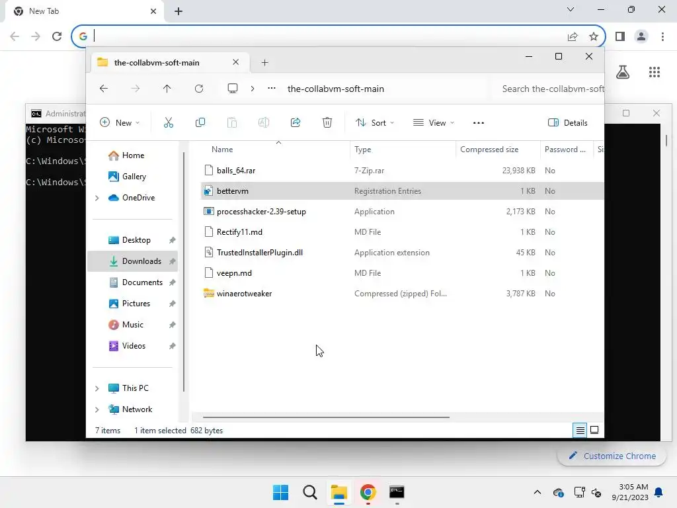This screenshot has height=508, width=677.
Task: Select the veepn.md file
Action: [234, 273]
